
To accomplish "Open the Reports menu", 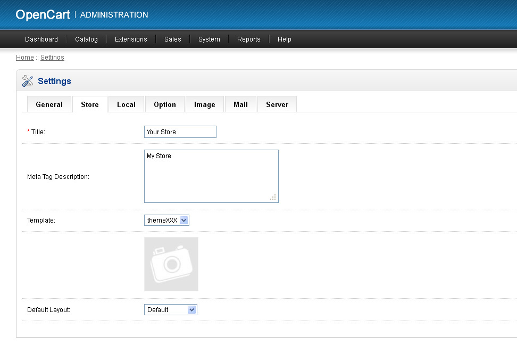I will 248,39.
